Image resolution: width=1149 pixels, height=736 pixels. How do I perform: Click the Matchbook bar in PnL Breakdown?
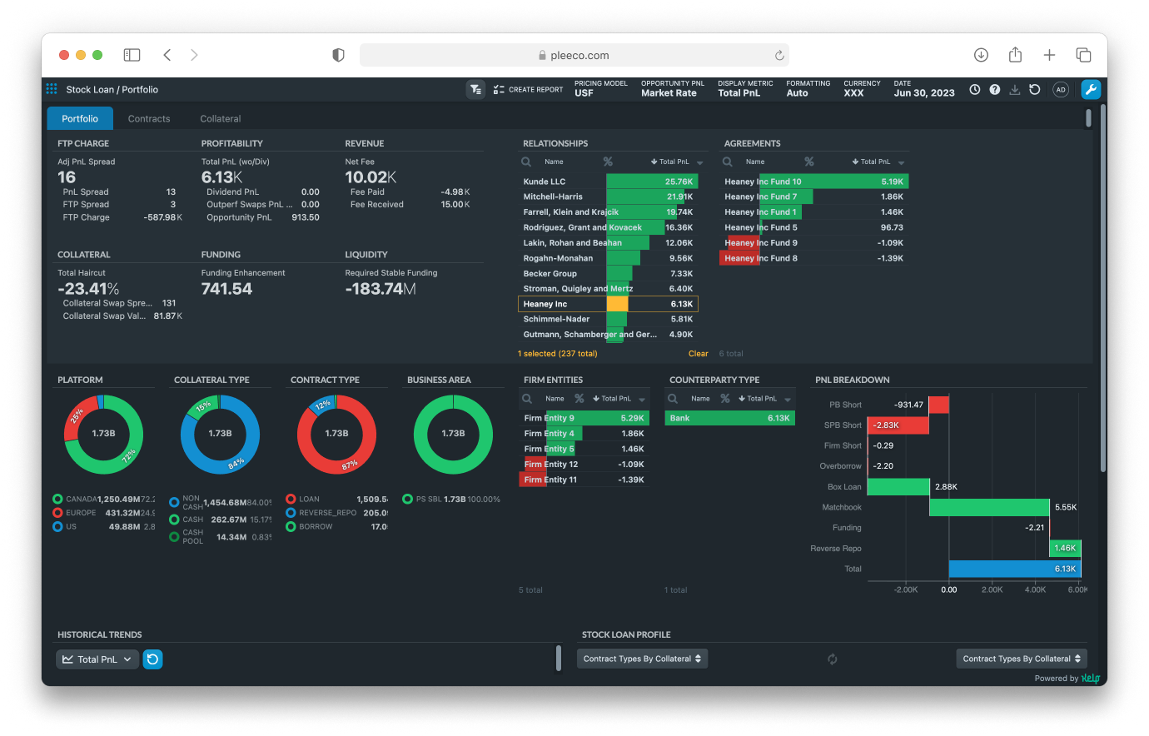point(989,507)
